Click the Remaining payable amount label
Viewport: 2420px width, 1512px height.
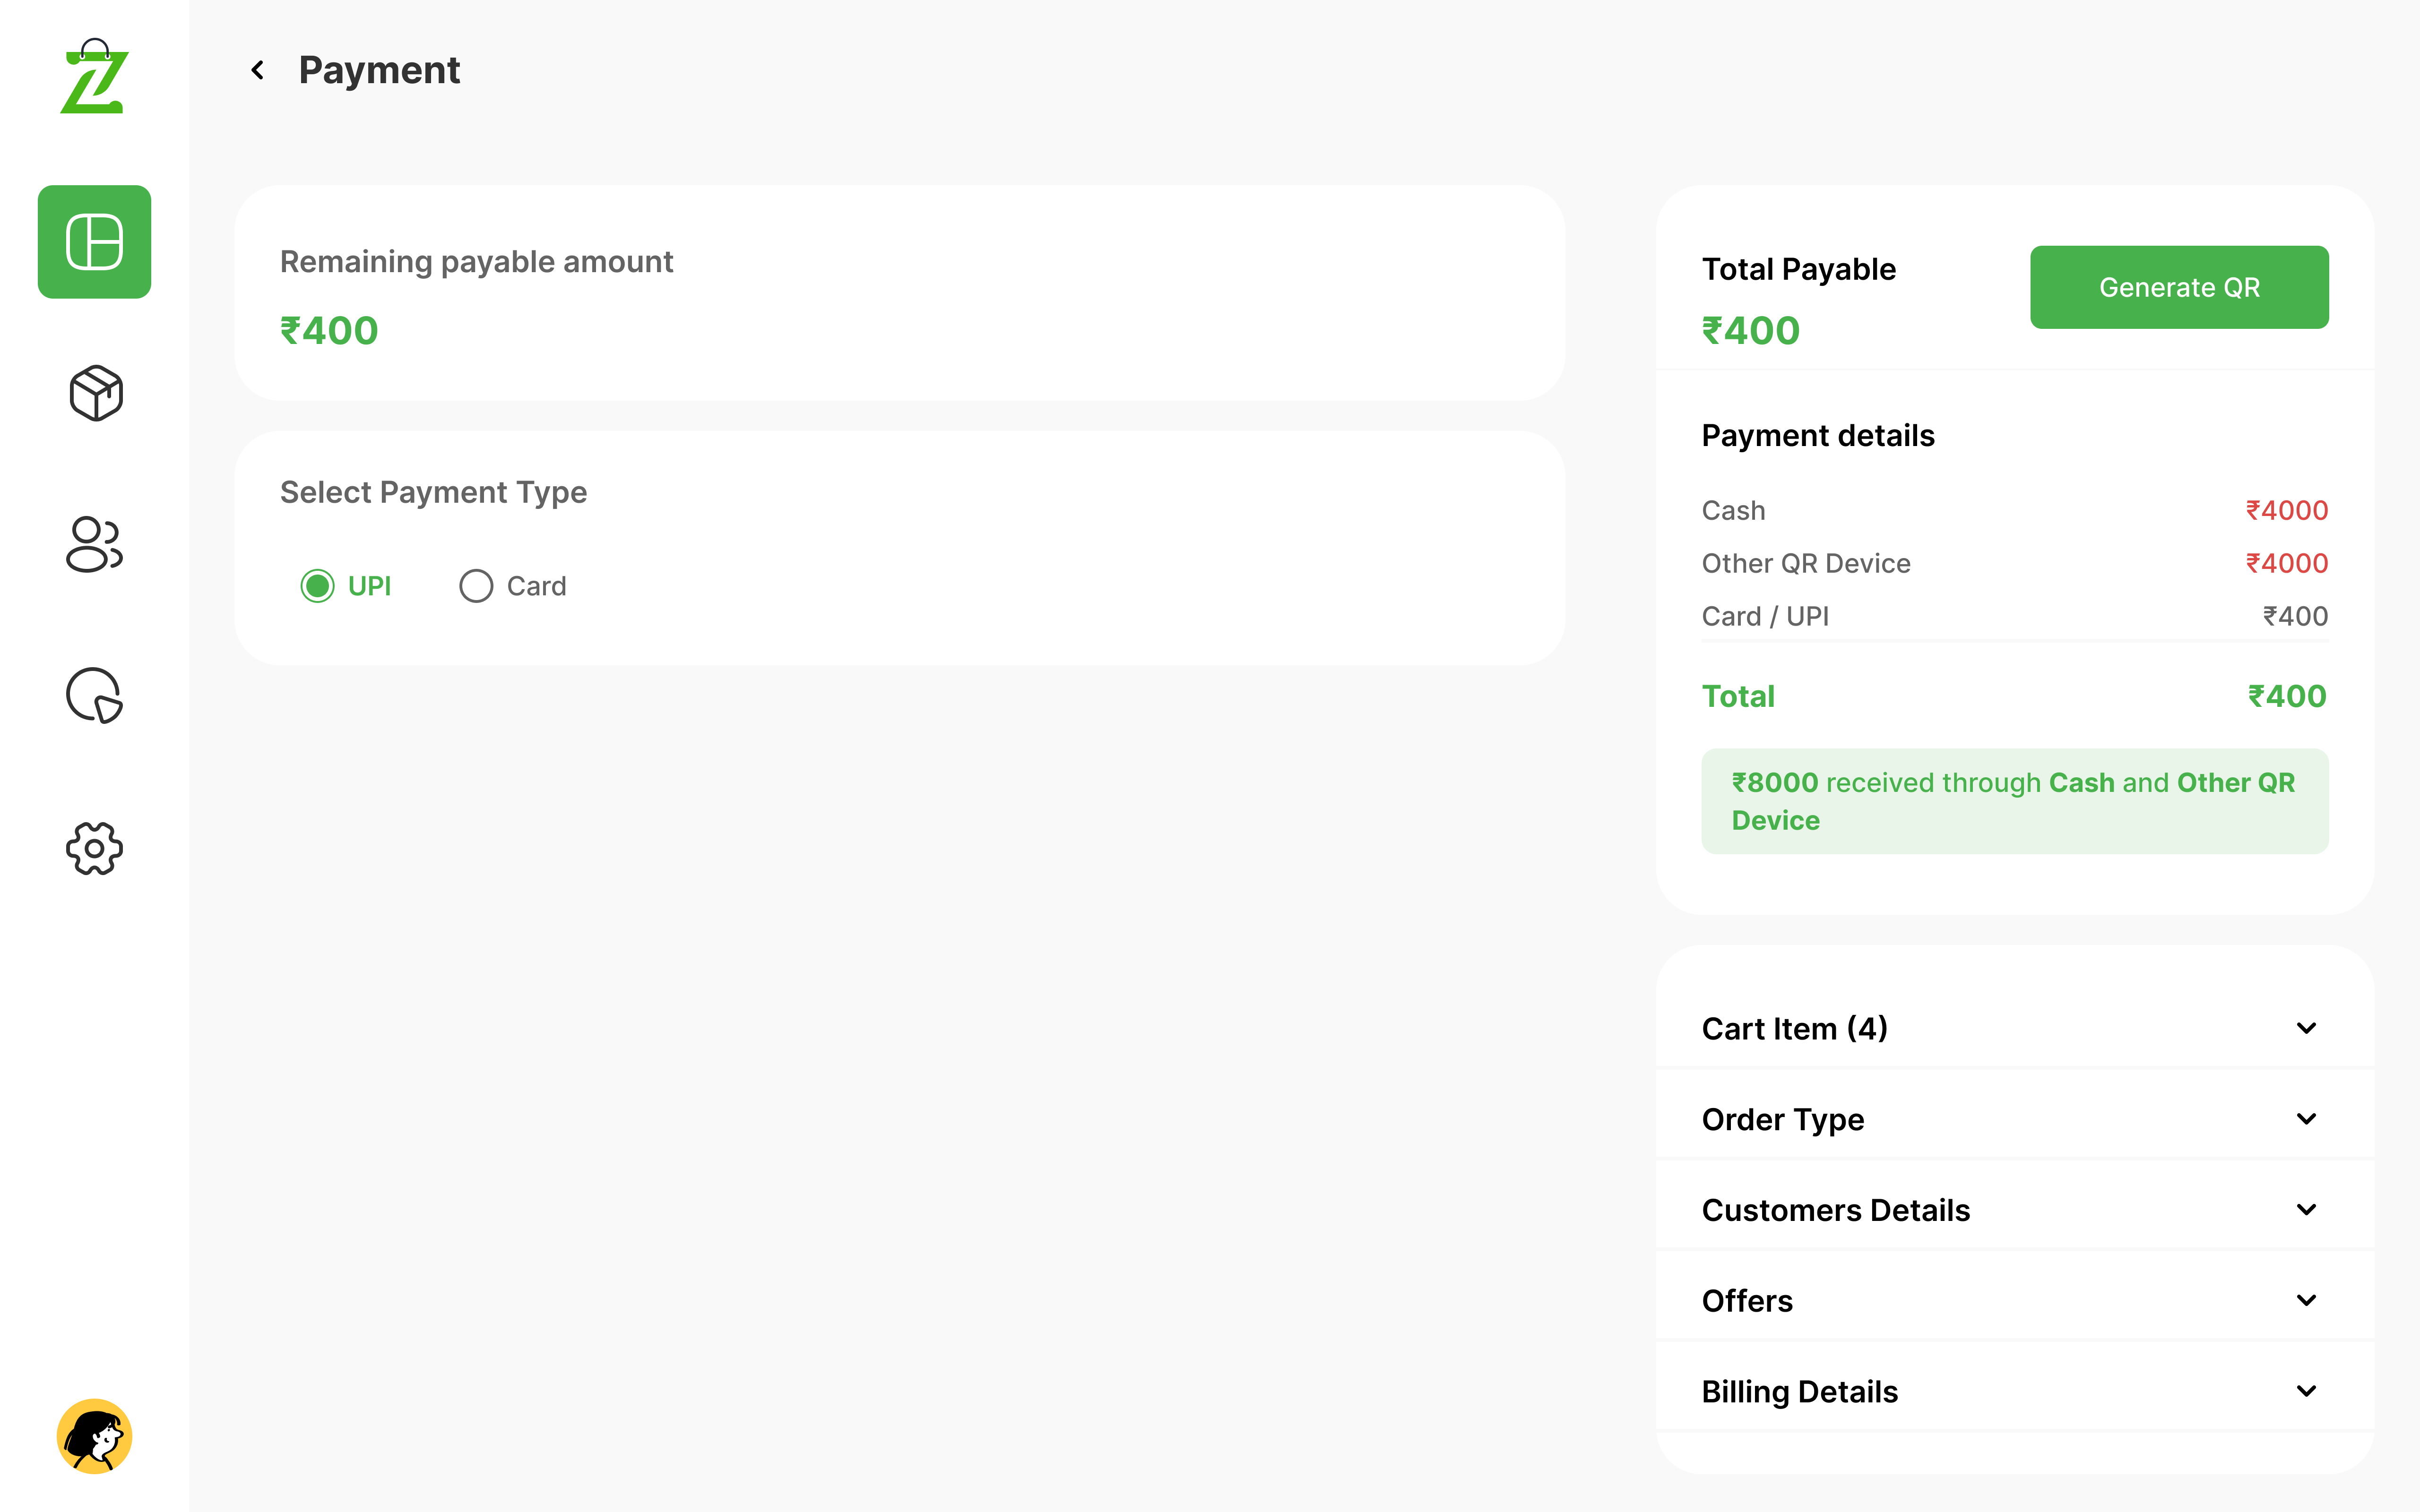476,261
